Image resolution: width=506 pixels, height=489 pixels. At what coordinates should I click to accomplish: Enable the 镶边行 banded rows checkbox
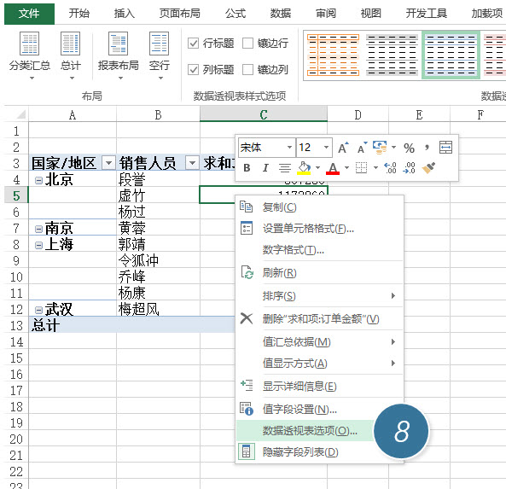pos(247,43)
